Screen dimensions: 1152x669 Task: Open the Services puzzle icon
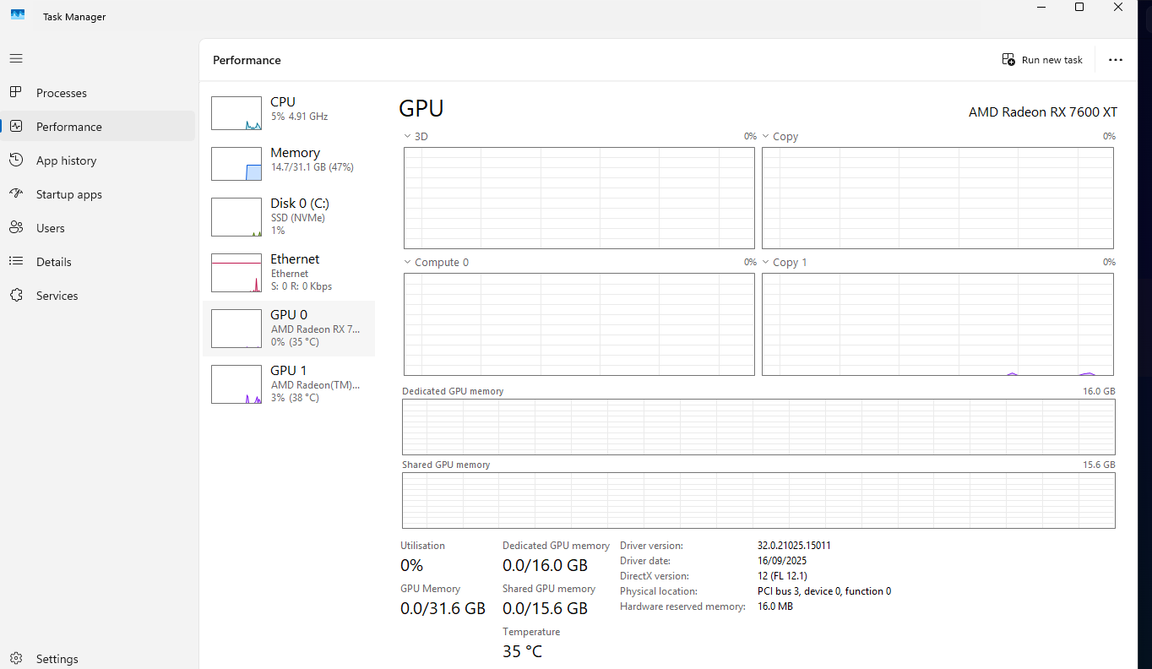click(x=16, y=295)
